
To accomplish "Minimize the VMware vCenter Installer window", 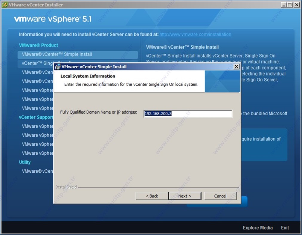I will click(283, 5).
